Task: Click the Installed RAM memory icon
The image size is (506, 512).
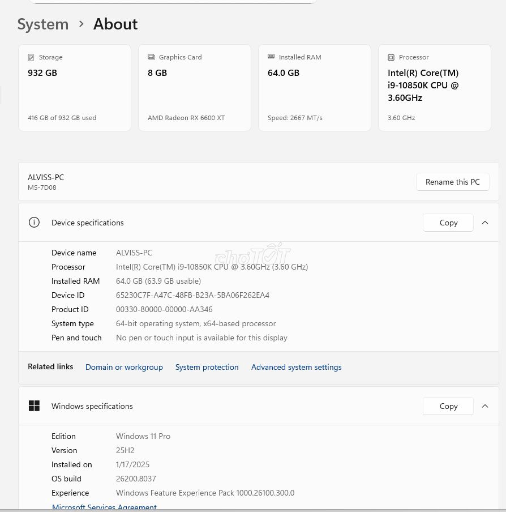Action: click(271, 57)
